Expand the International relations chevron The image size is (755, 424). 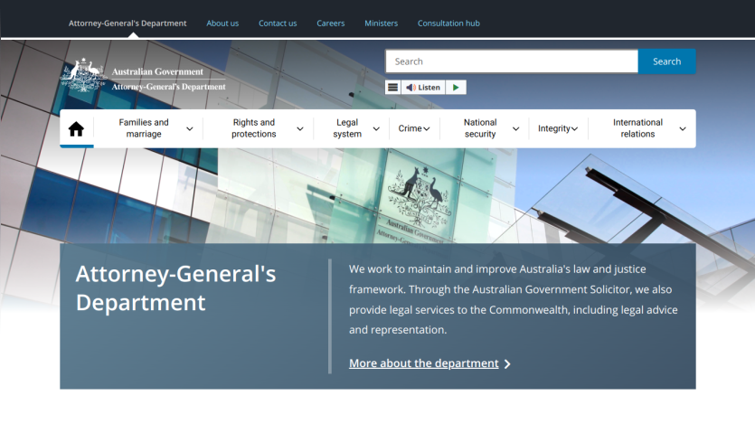point(683,128)
